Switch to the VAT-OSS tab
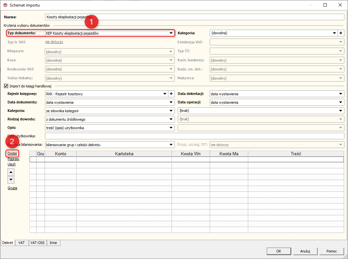 (38, 243)
